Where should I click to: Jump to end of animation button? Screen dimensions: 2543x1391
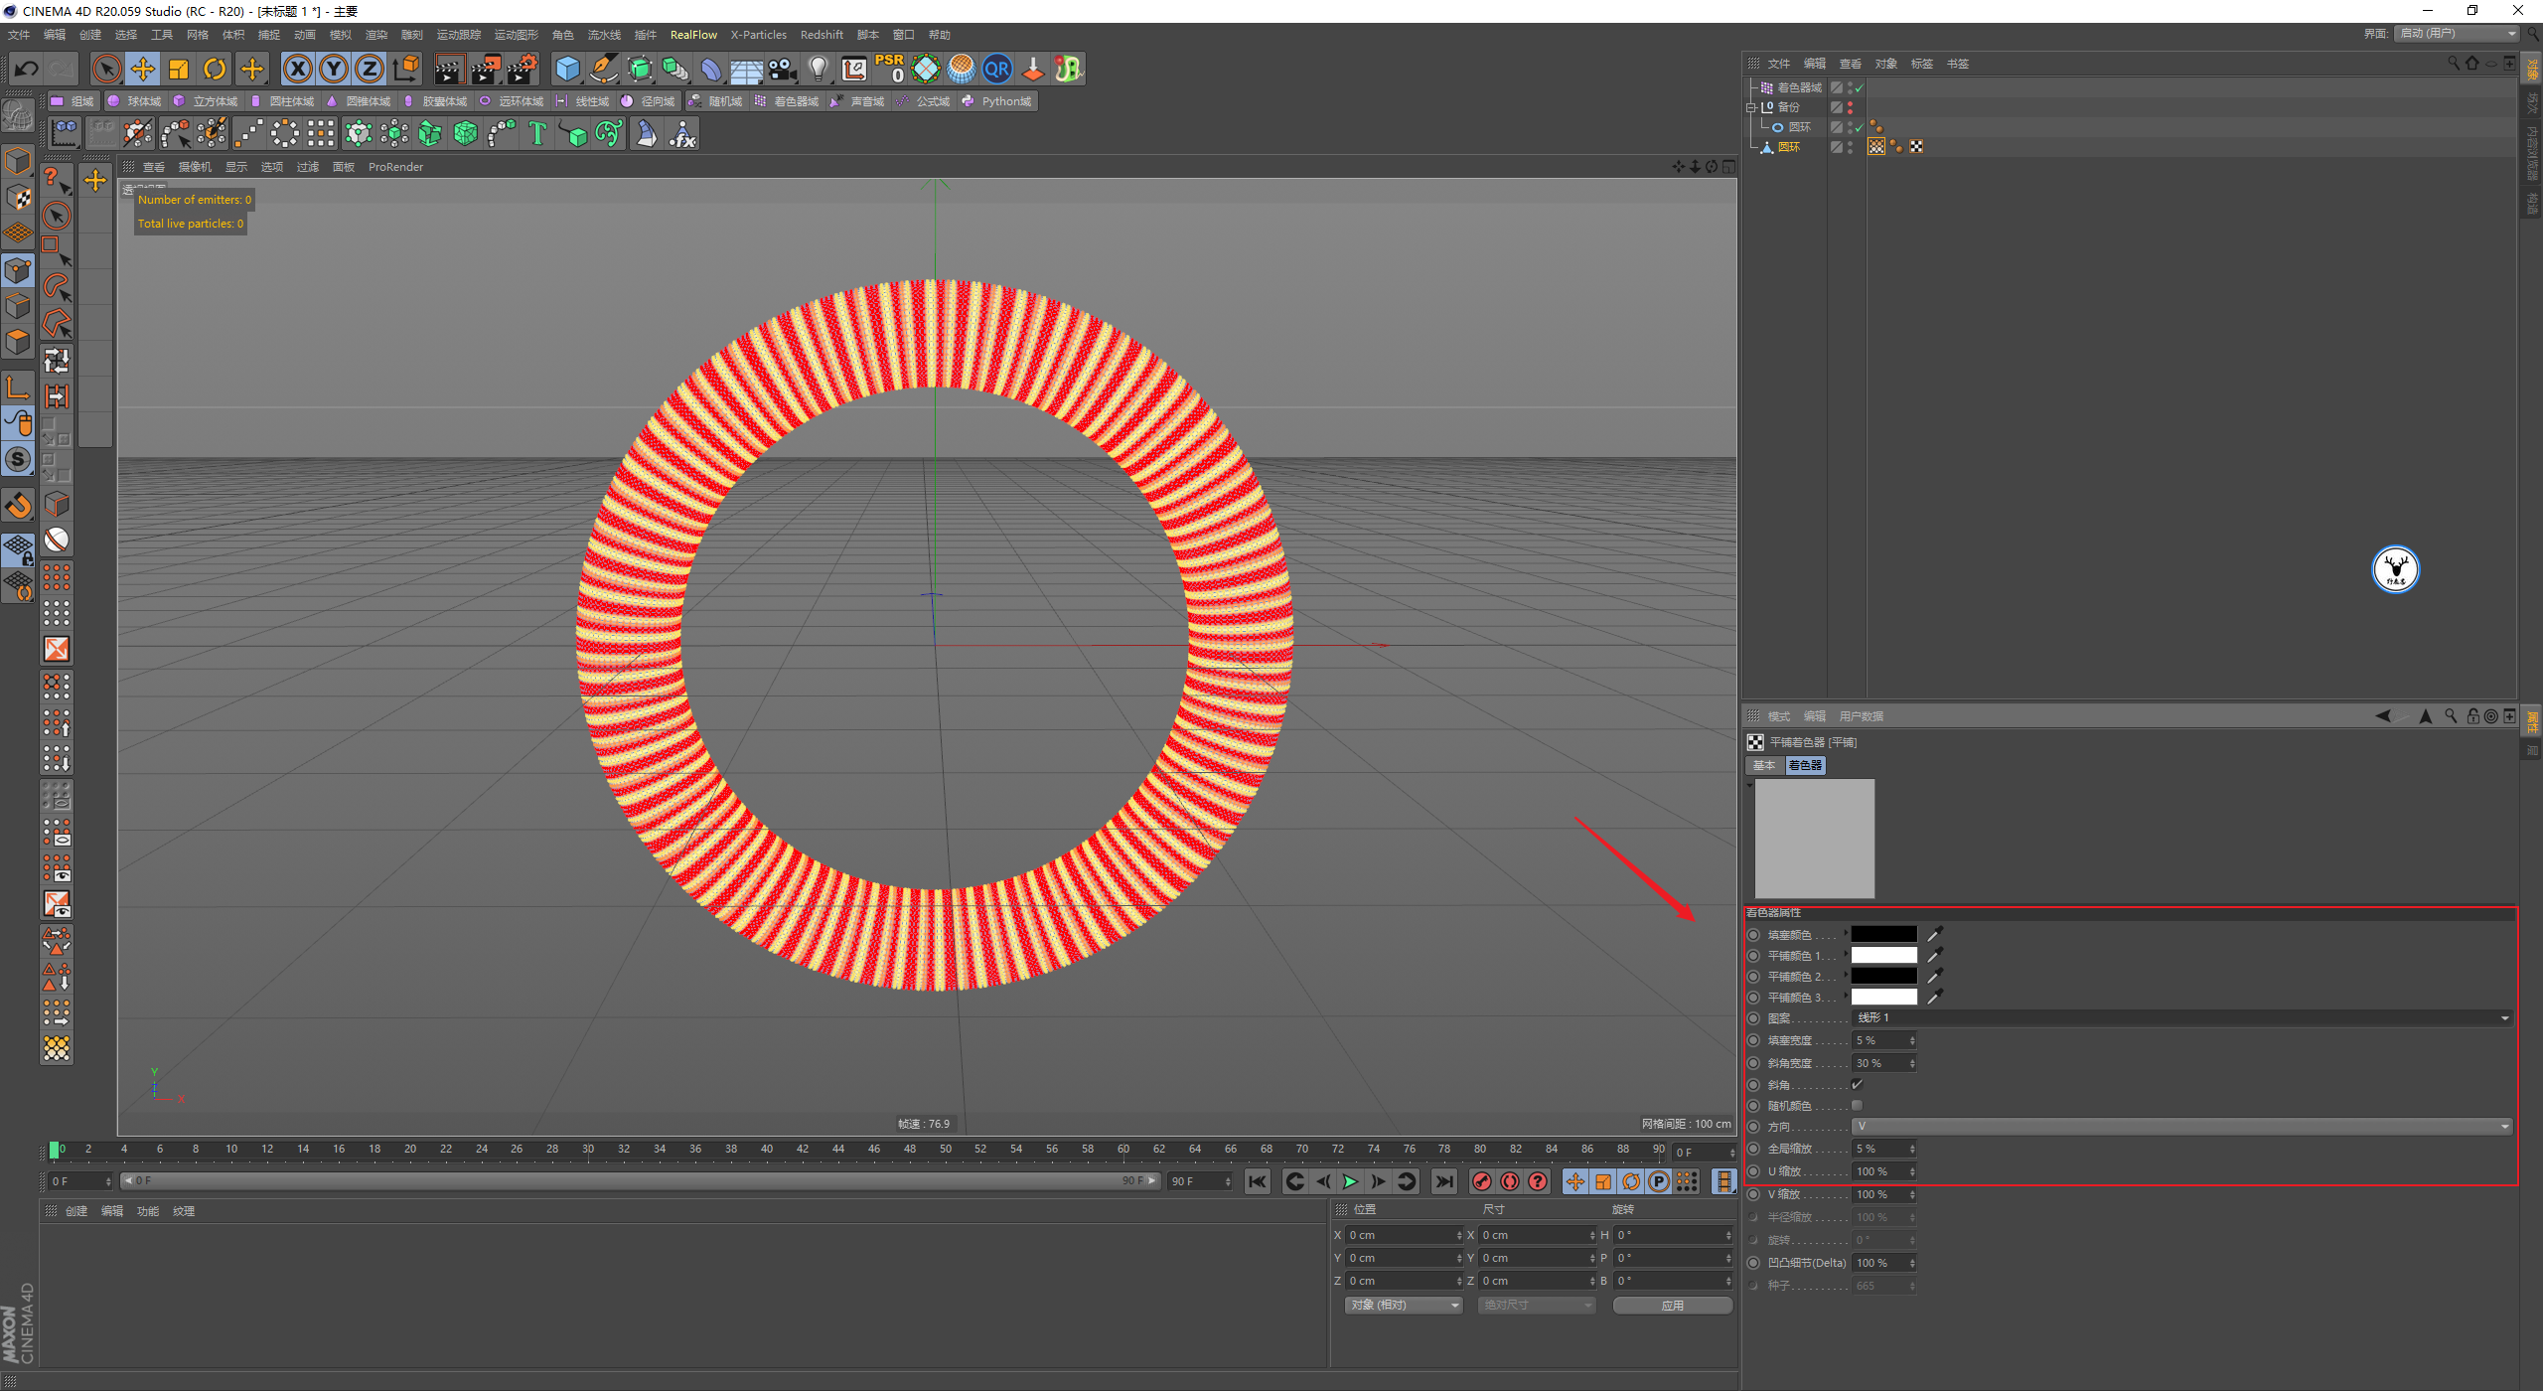coord(1444,1181)
